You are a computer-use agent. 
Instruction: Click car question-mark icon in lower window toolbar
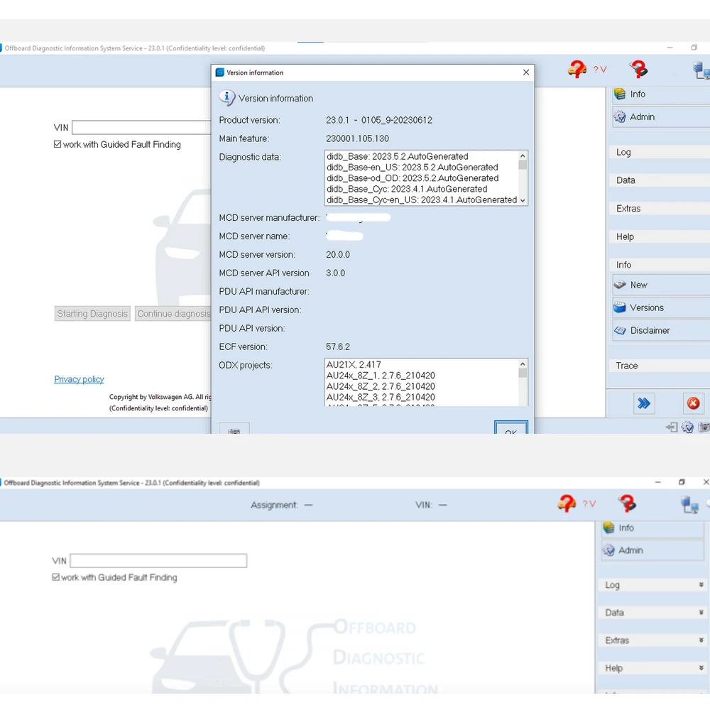[x=567, y=503]
